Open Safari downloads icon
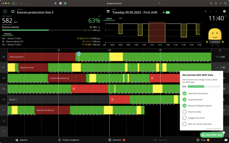This screenshot has width=229, height=143. [x=211, y=3]
